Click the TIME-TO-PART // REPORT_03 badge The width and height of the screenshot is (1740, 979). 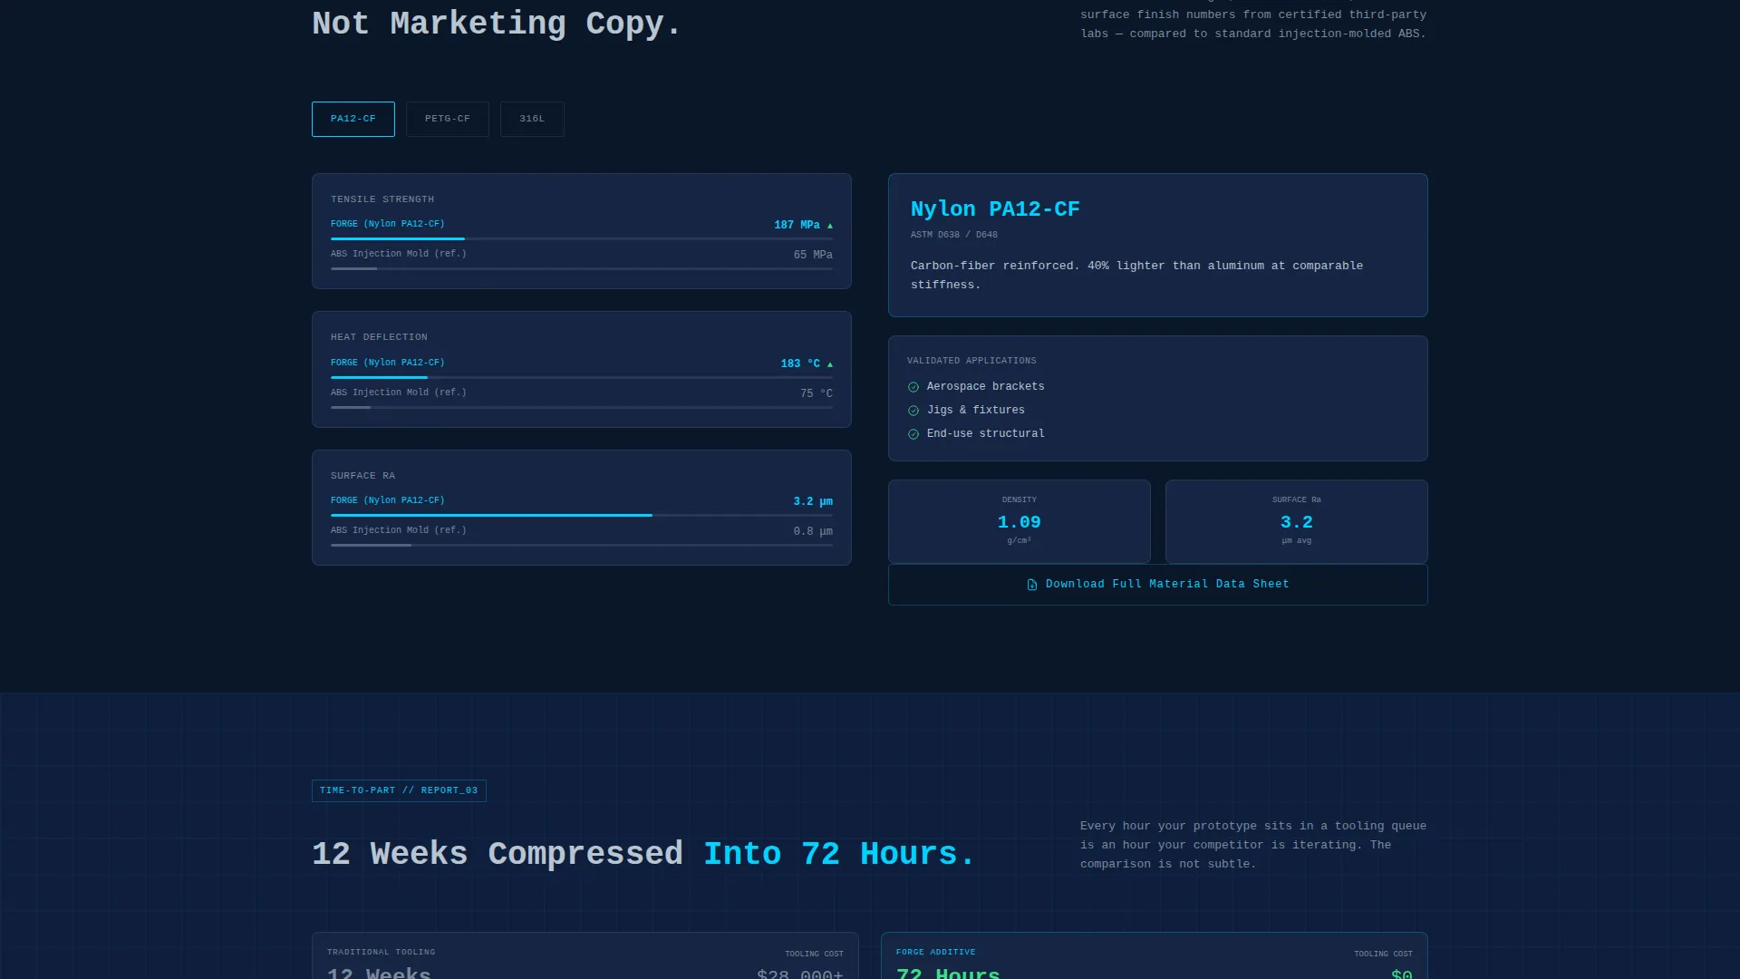tap(399, 790)
